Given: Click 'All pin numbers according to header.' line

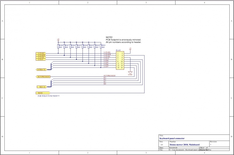Looking at the screenshot, I should (x=123, y=42).
